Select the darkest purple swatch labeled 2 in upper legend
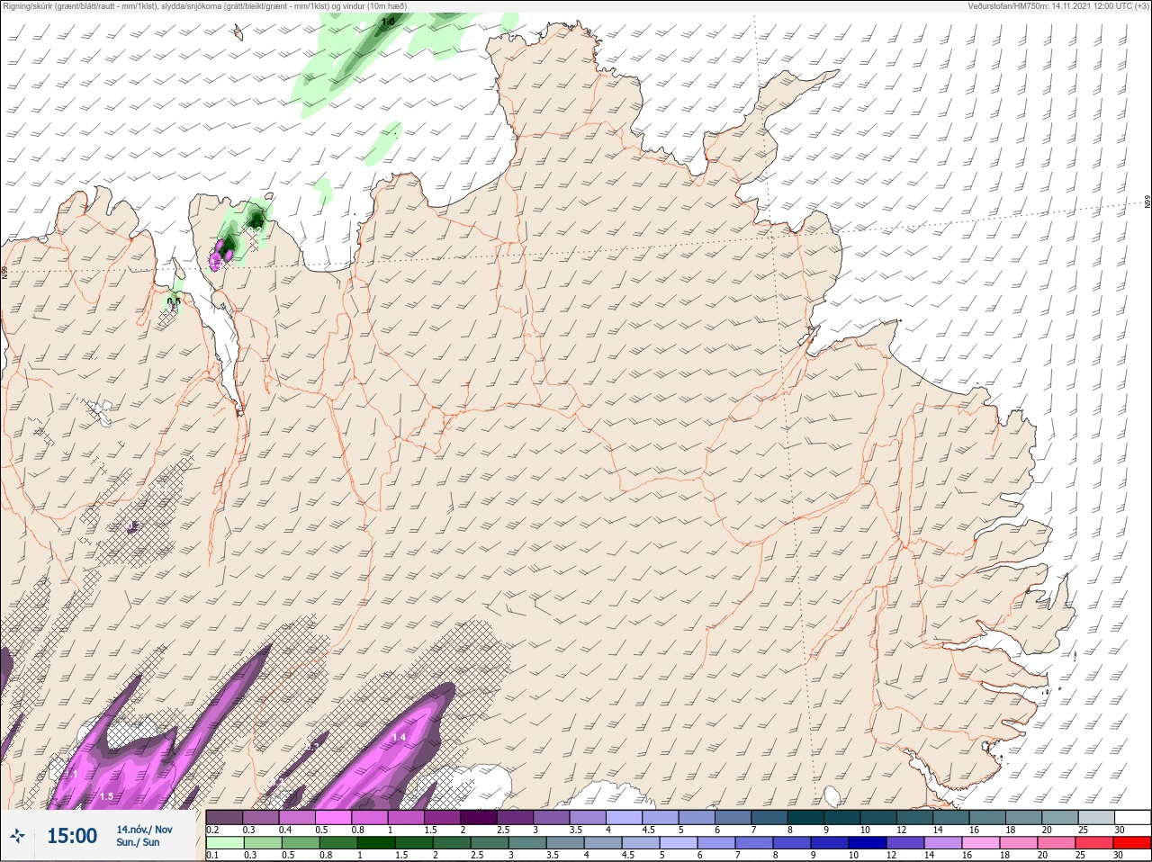 point(478,817)
